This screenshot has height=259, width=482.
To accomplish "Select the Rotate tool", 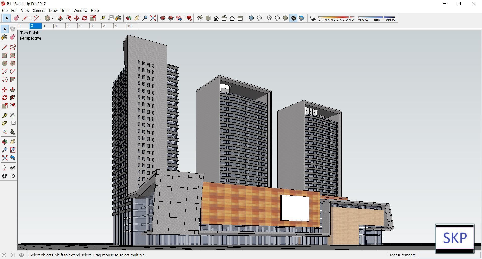I will pos(84,18).
